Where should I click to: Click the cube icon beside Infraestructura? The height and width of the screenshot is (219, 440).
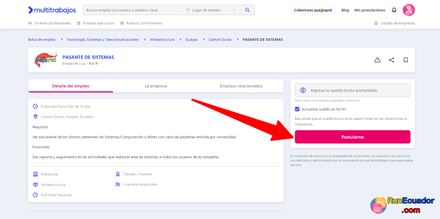coord(35,185)
